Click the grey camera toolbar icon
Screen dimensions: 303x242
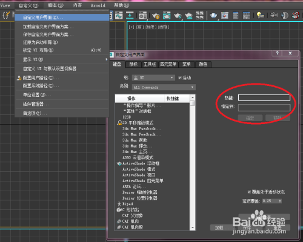coord(274,16)
